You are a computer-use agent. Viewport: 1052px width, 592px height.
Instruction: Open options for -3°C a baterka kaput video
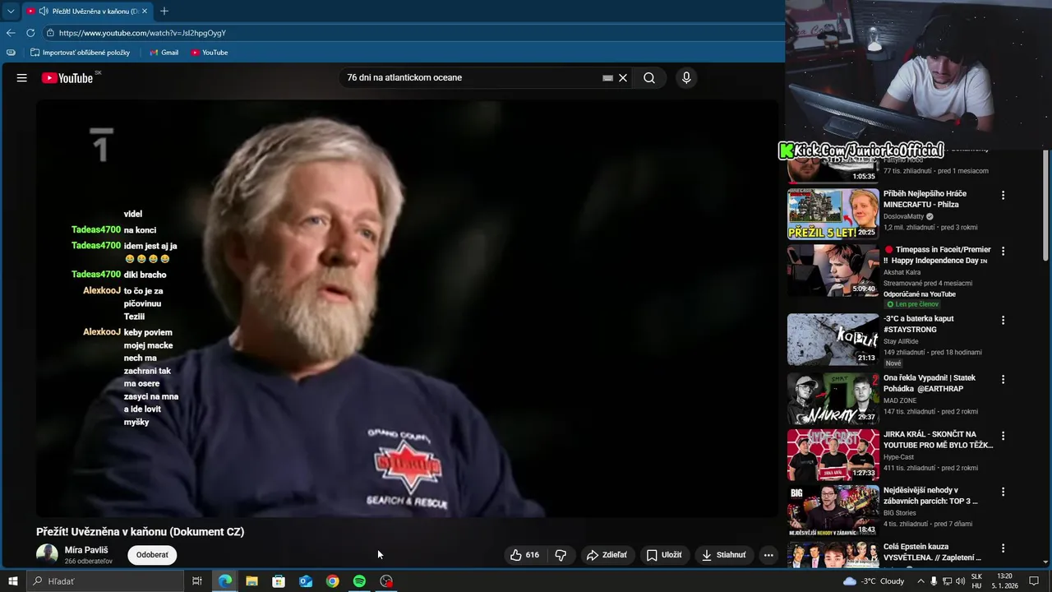point(1003,321)
